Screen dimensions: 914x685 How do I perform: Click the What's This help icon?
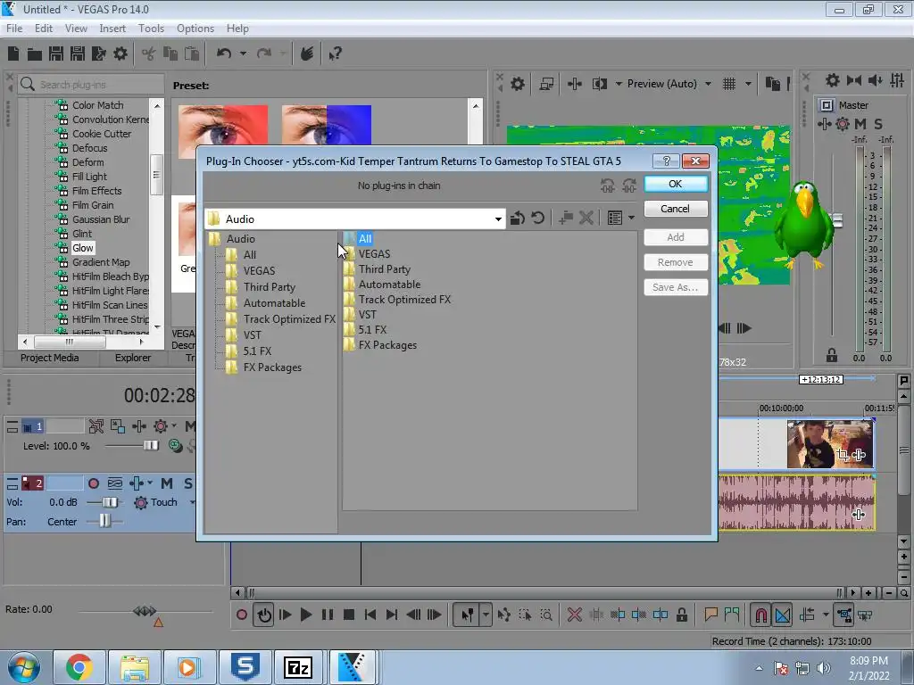(335, 54)
